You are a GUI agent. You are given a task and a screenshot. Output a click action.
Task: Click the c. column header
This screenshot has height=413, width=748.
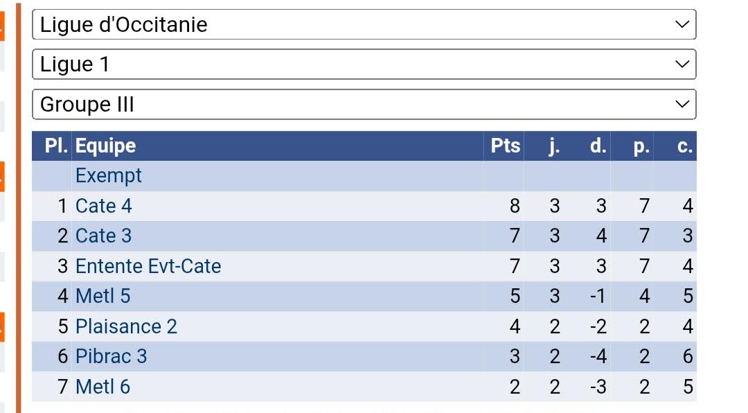pos(685,146)
